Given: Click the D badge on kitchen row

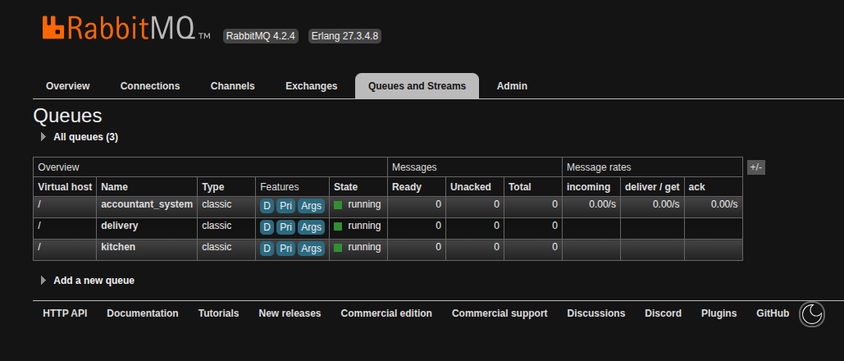Looking at the screenshot, I should click(267, 249).
